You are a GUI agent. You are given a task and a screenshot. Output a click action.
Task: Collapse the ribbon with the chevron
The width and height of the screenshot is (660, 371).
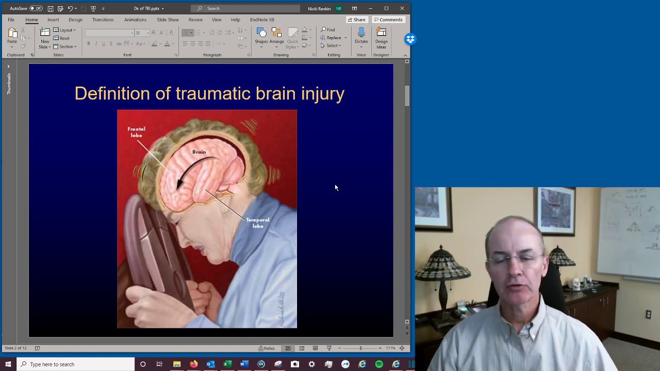click(x=405, y=55)
